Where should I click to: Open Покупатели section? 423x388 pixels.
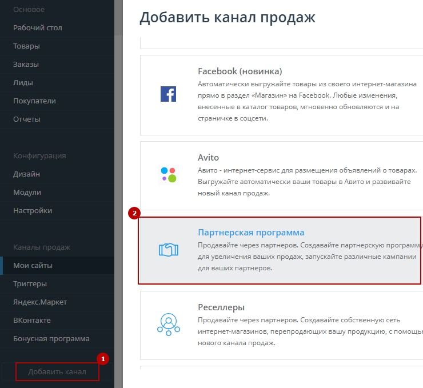34,101
